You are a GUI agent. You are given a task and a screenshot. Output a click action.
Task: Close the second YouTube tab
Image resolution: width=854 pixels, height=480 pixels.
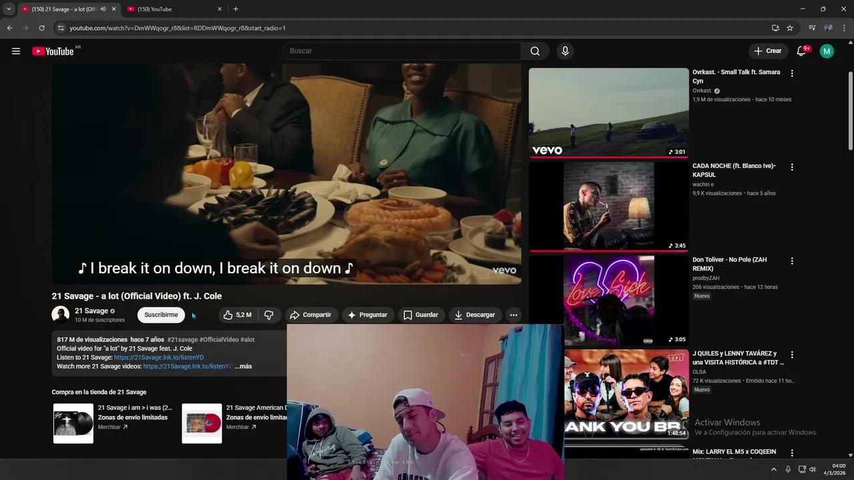tap(220, 9)
